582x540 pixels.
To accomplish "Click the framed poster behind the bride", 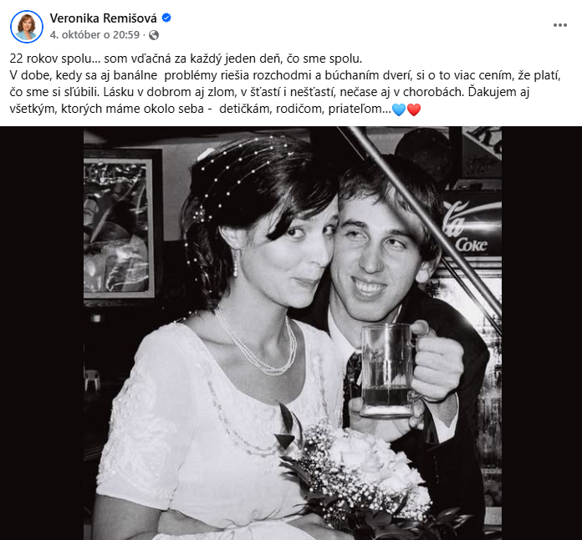I will pos(119,227).
